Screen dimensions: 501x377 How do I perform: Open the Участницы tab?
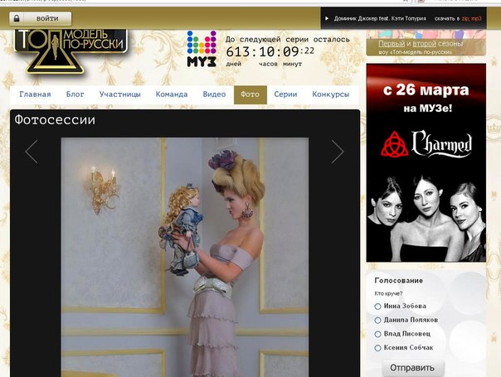coord(119,94)
